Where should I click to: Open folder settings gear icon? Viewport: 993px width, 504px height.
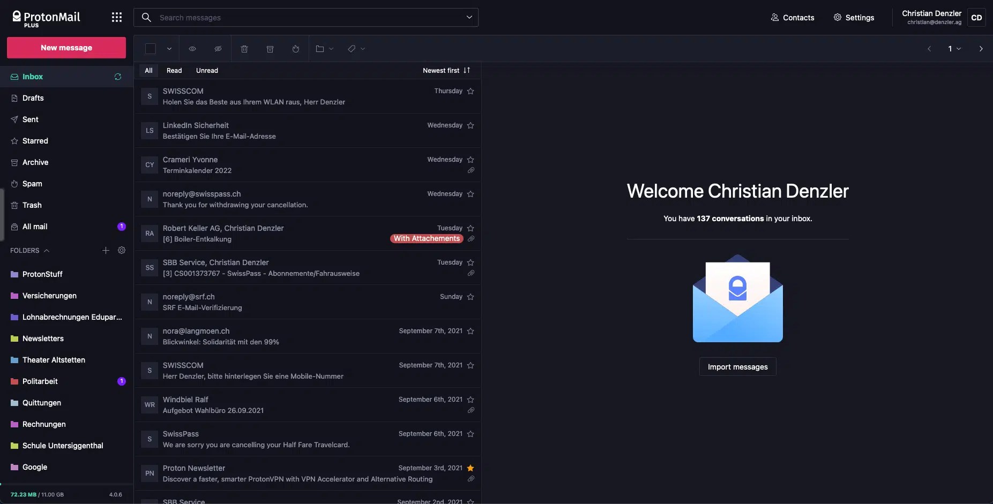point(122,250)
